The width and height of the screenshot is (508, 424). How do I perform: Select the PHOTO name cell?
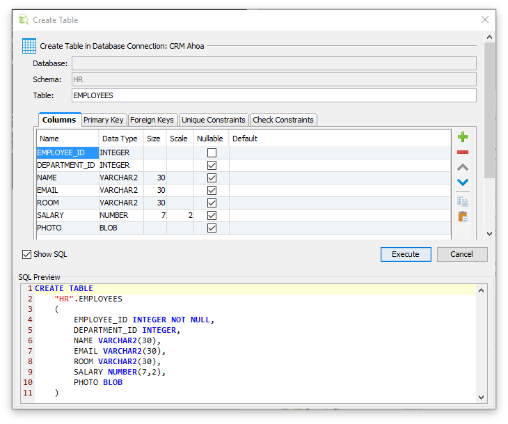click(x=68, y=228)
